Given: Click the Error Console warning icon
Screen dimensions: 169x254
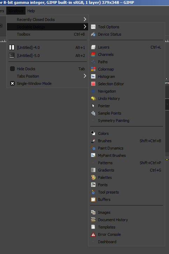Looking at the screenshot, I should tap(93, 234).
